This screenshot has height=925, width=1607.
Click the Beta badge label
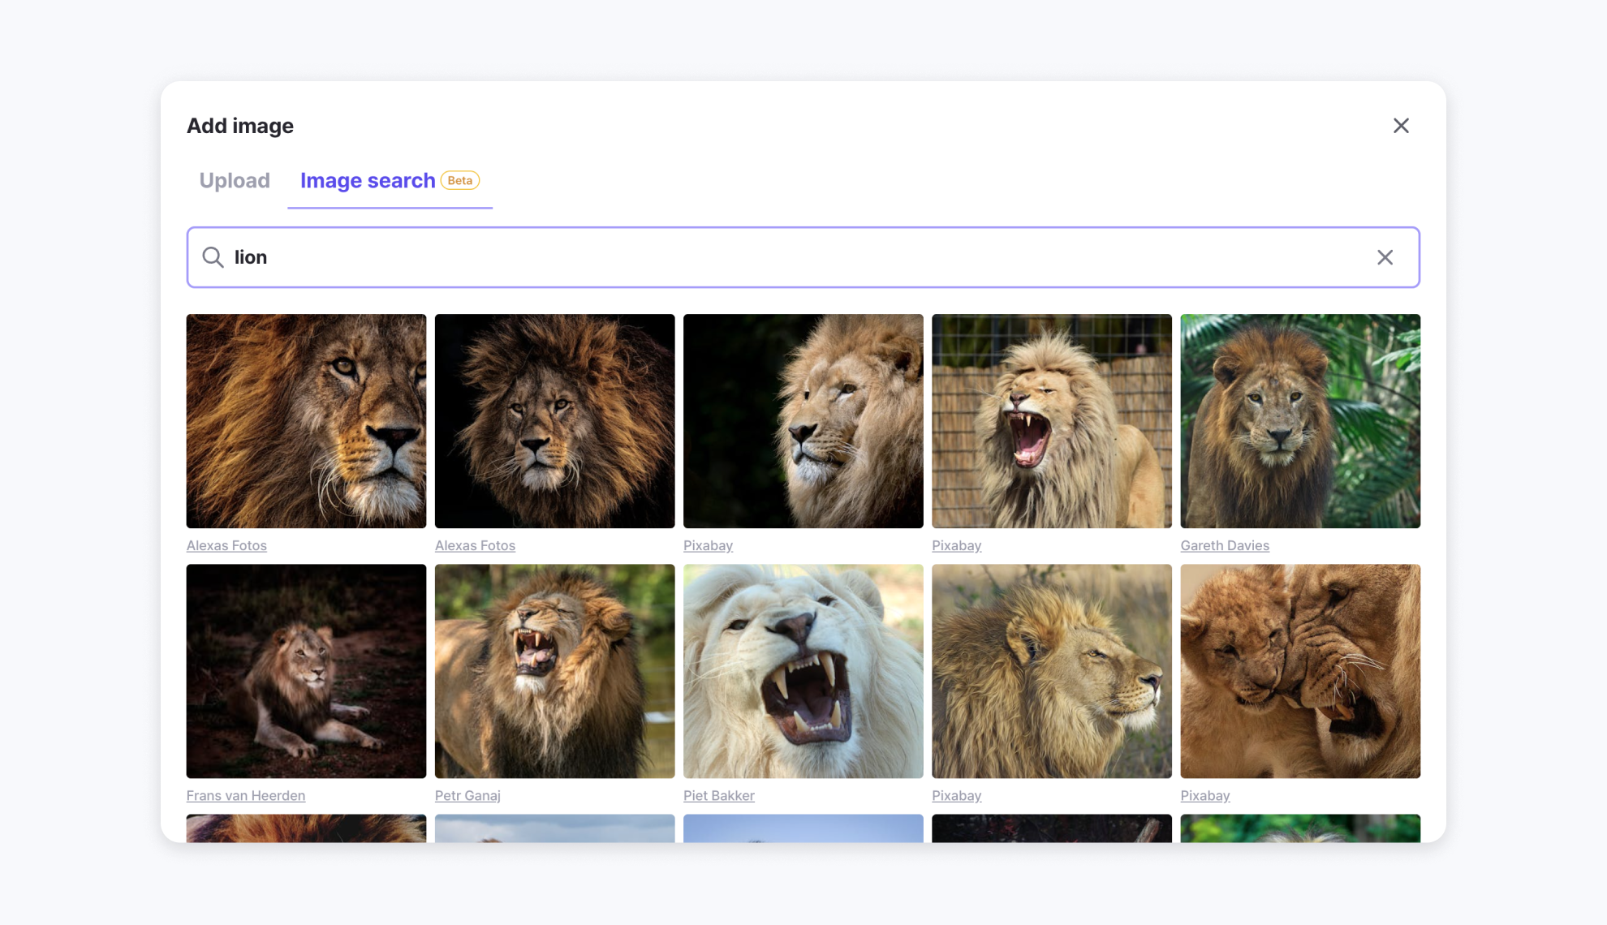[x=460, y=180]
